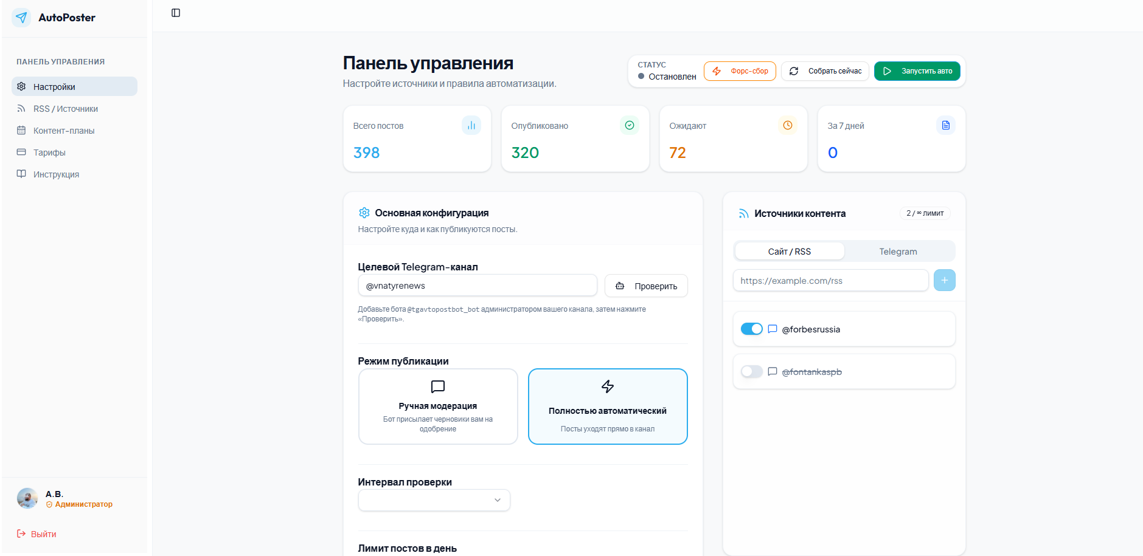Click the Режим публикации heading
The height and width of the screenshot is (556, 1143).
coord(403,361)
